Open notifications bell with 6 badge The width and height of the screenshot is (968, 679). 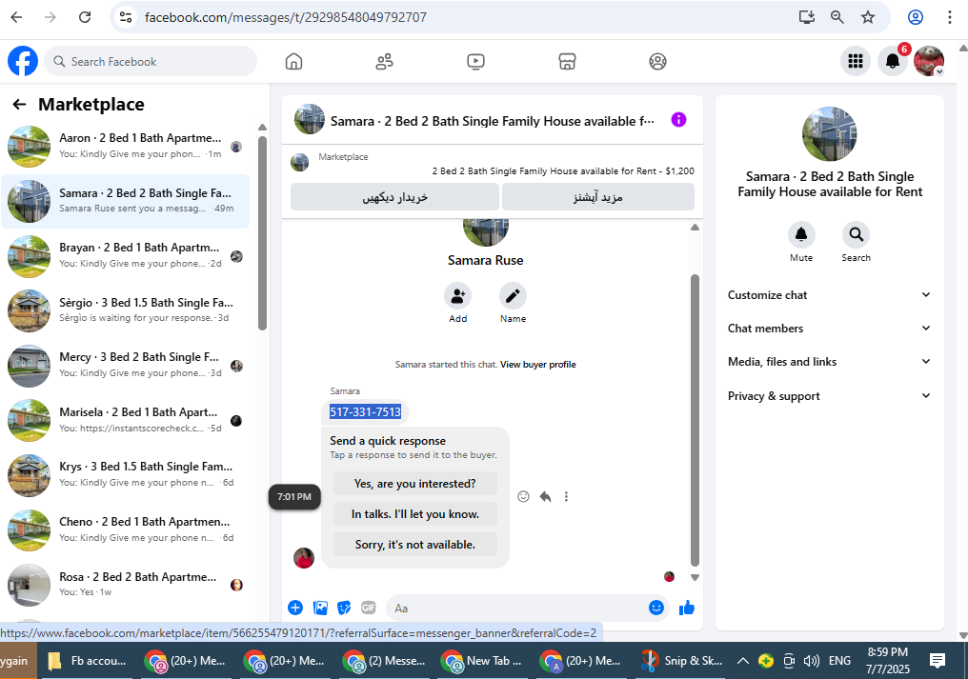893,61
